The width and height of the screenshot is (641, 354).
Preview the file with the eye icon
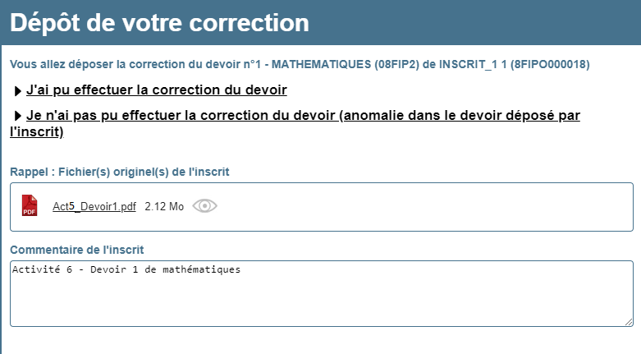click(x=205, y=206)
